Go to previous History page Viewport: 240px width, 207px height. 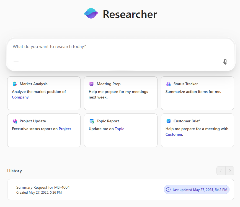(221, 171)
